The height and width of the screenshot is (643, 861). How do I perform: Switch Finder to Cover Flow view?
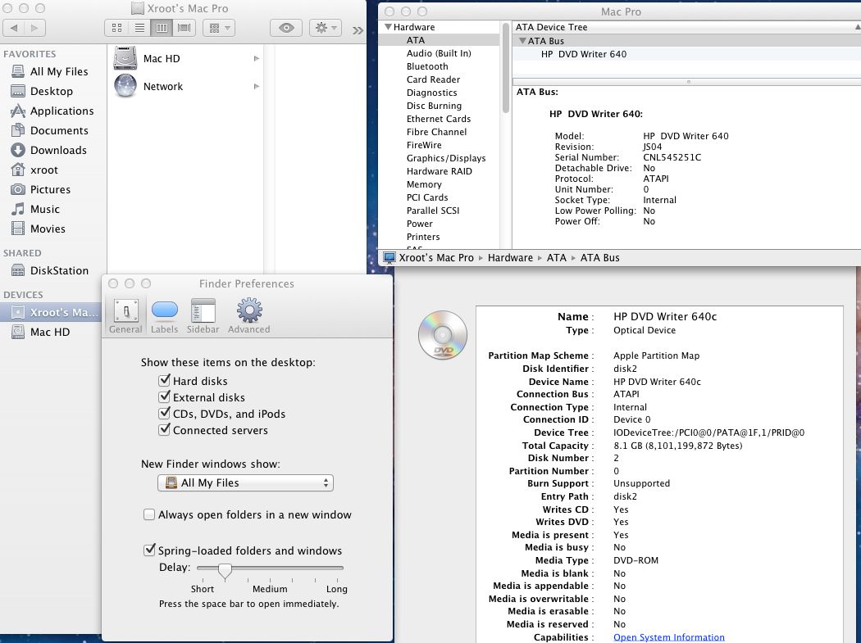pos(184,28)
